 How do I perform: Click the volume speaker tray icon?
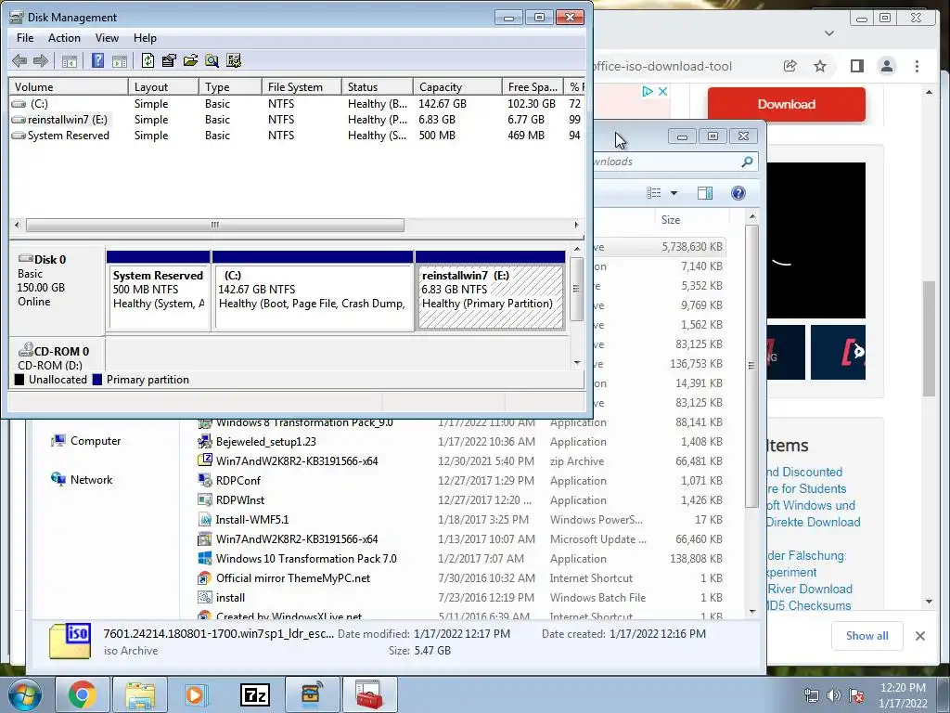(x=834, y=695)
